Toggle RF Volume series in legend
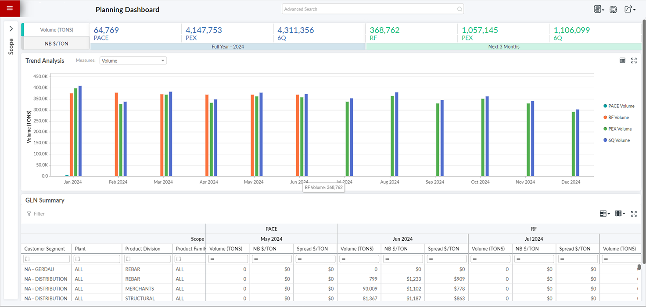646x307 pixels. point(618,118)
